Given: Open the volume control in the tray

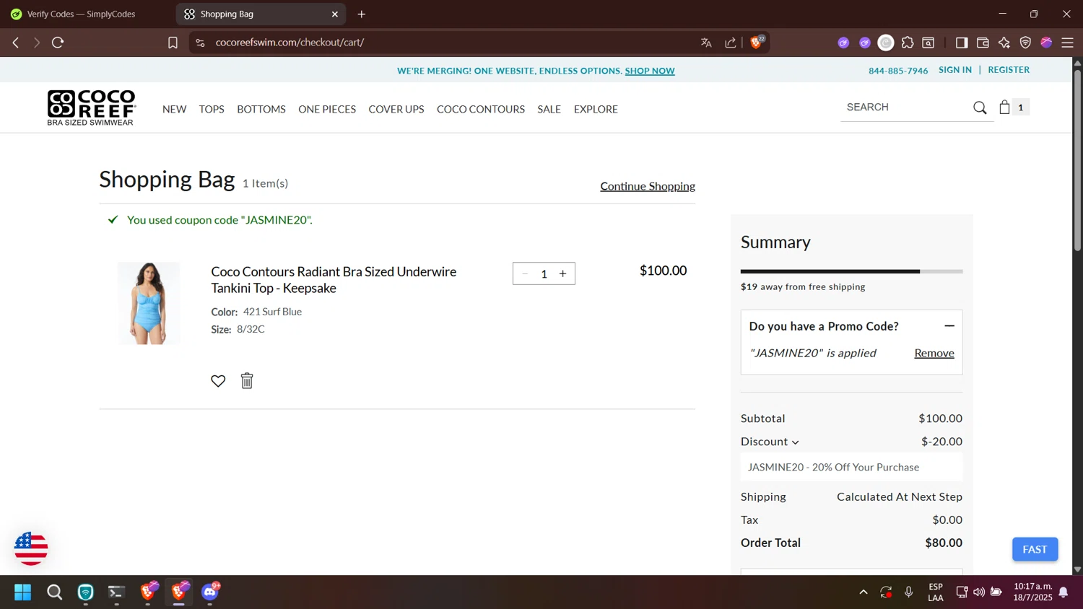Looking at the screenshot, I should pos(979,592).
